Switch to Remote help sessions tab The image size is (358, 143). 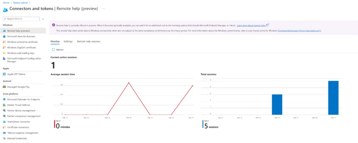pos(88,41)
